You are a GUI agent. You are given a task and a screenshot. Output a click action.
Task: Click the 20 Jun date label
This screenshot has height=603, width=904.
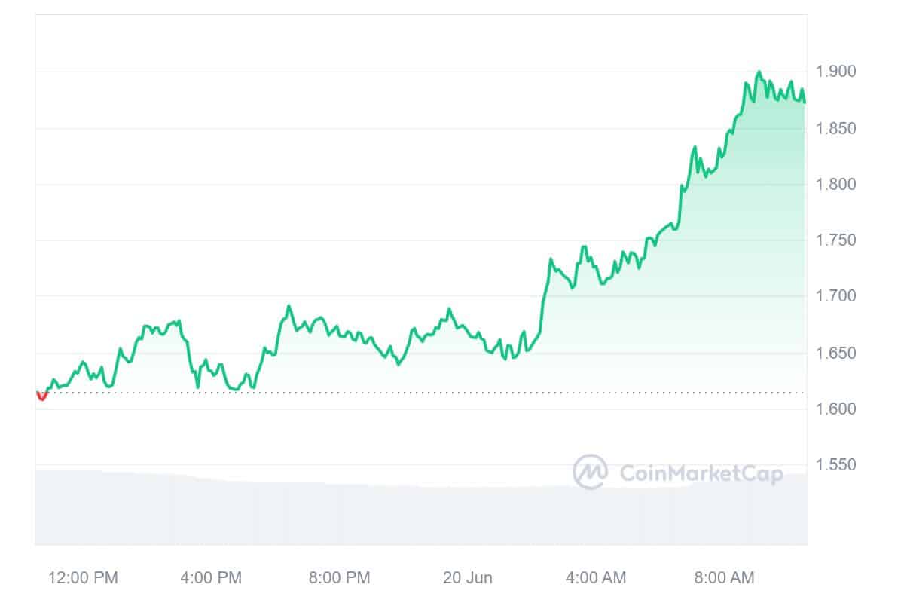tap(468, 578)
